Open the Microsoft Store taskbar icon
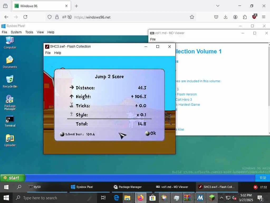 pos(152,198)
